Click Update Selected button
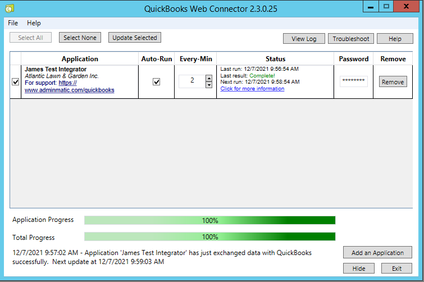This screenshot has height=282, width=424. [x=135, y=38]
